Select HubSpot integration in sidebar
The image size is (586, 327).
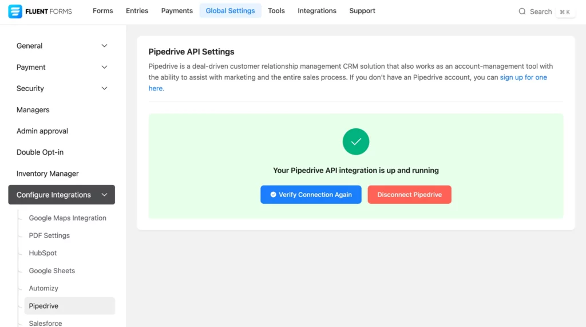click(x=42, y=253)
